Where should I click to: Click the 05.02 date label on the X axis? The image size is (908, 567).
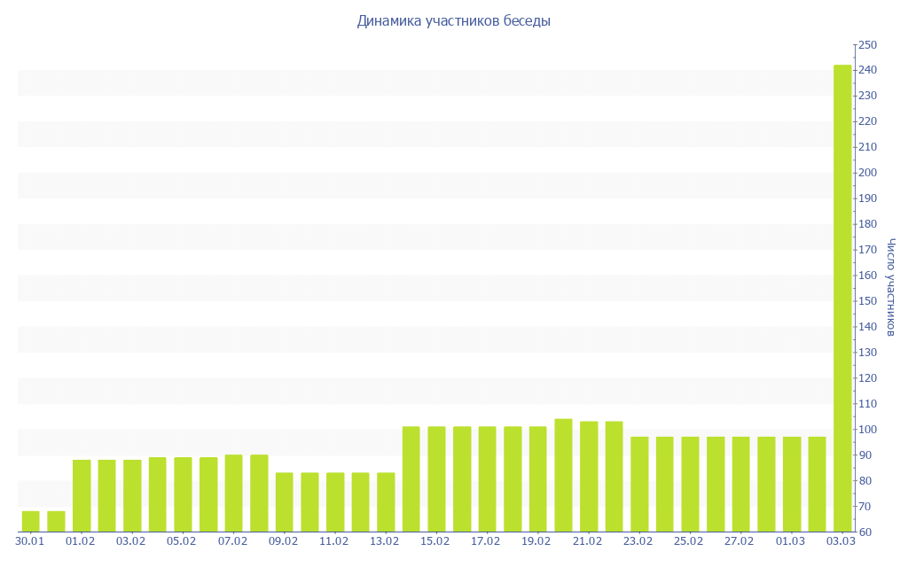182,541
